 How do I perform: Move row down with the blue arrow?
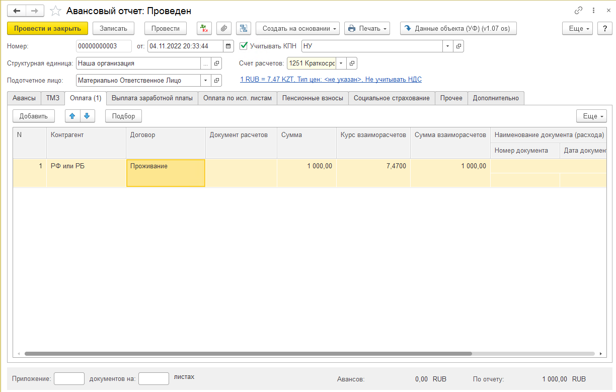[x=87, y=116]
